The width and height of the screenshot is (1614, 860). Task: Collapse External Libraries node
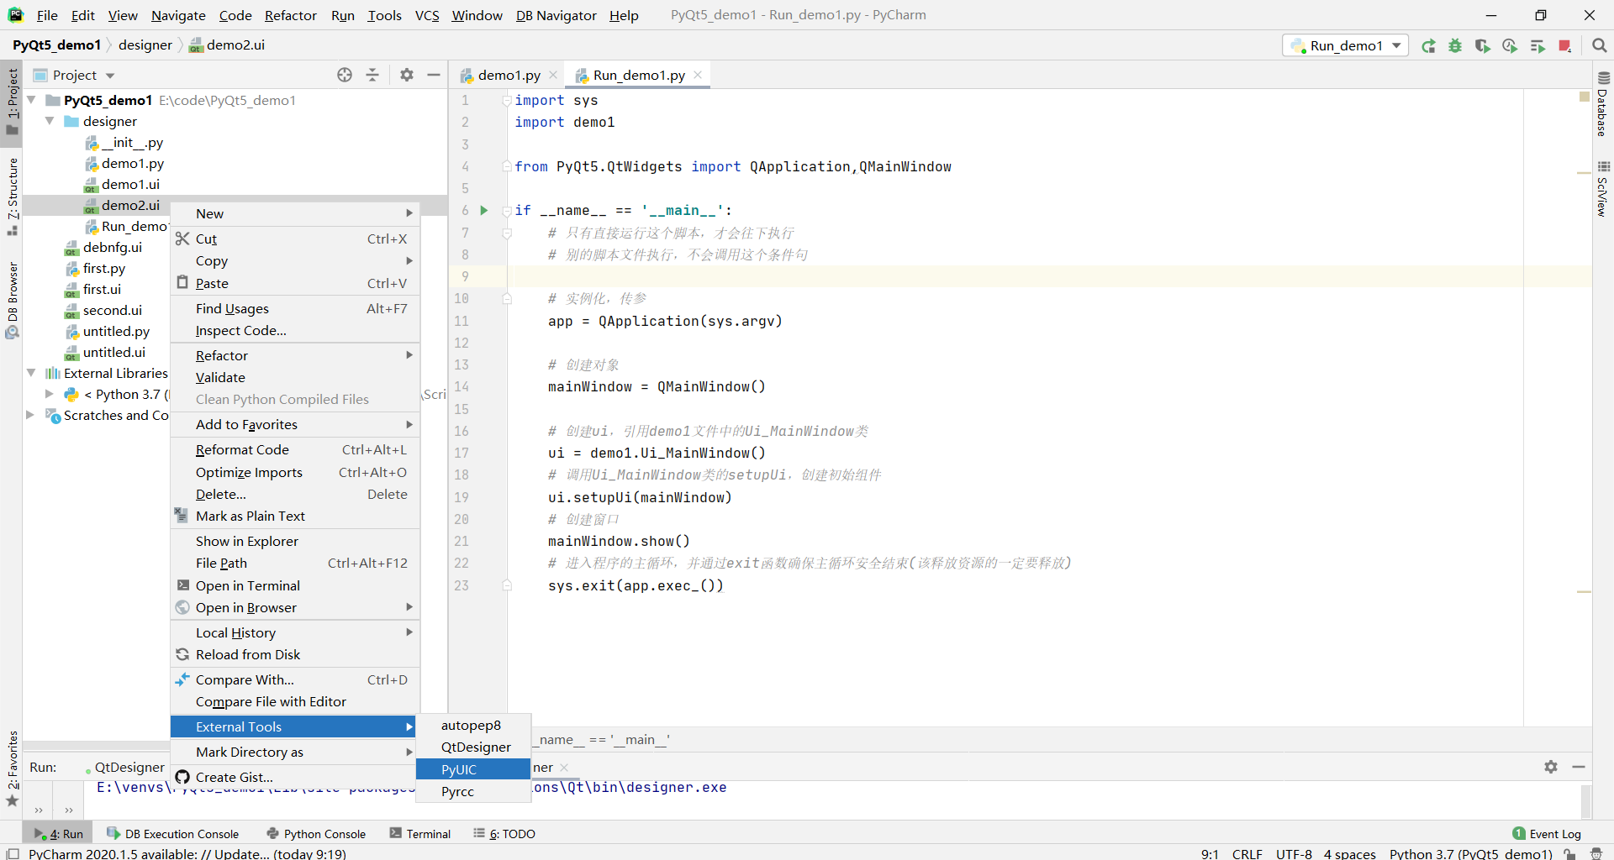click(x=31, y=373)
